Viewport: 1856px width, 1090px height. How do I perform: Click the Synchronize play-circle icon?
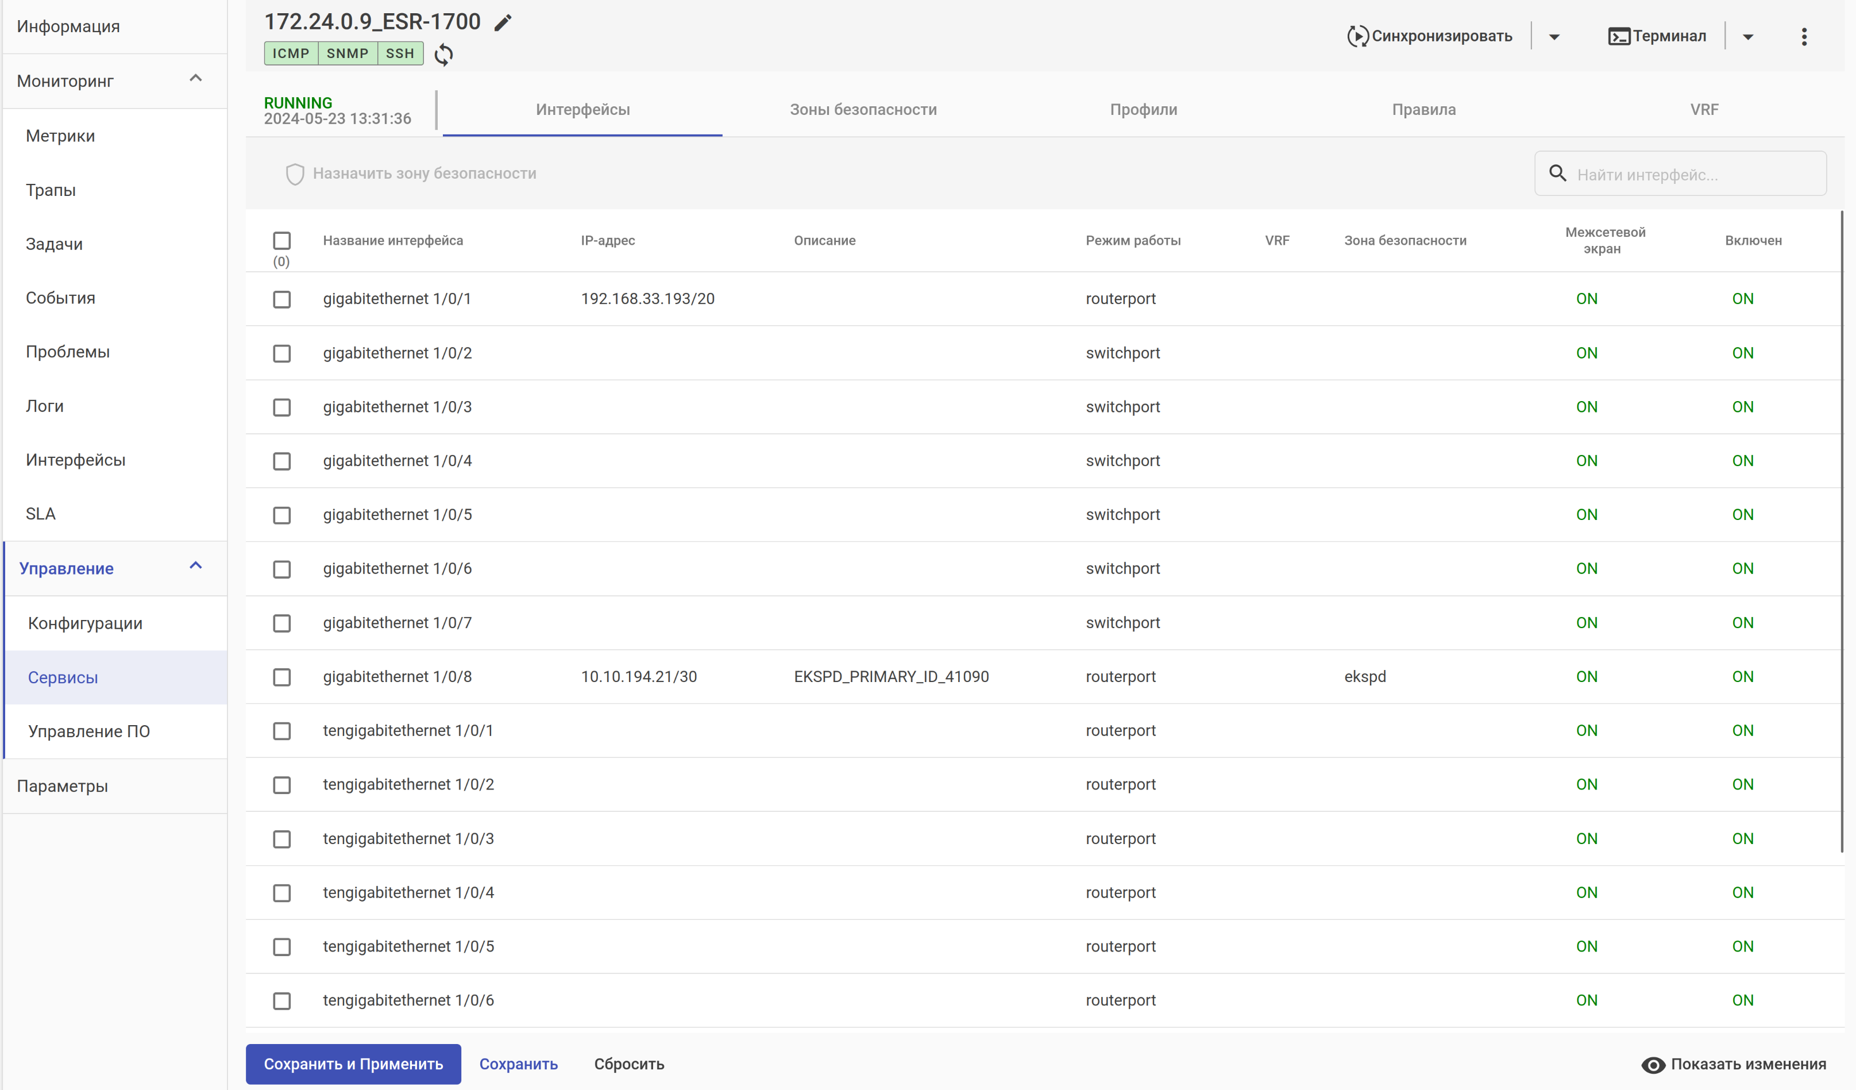pyautogui.click(x=1357, y=36)
